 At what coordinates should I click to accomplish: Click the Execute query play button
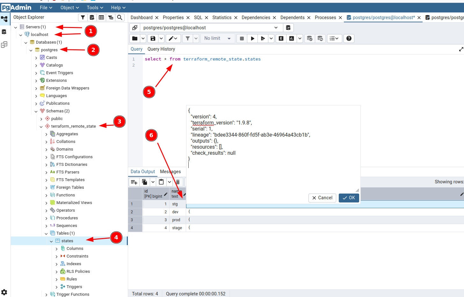click(252, 39)
